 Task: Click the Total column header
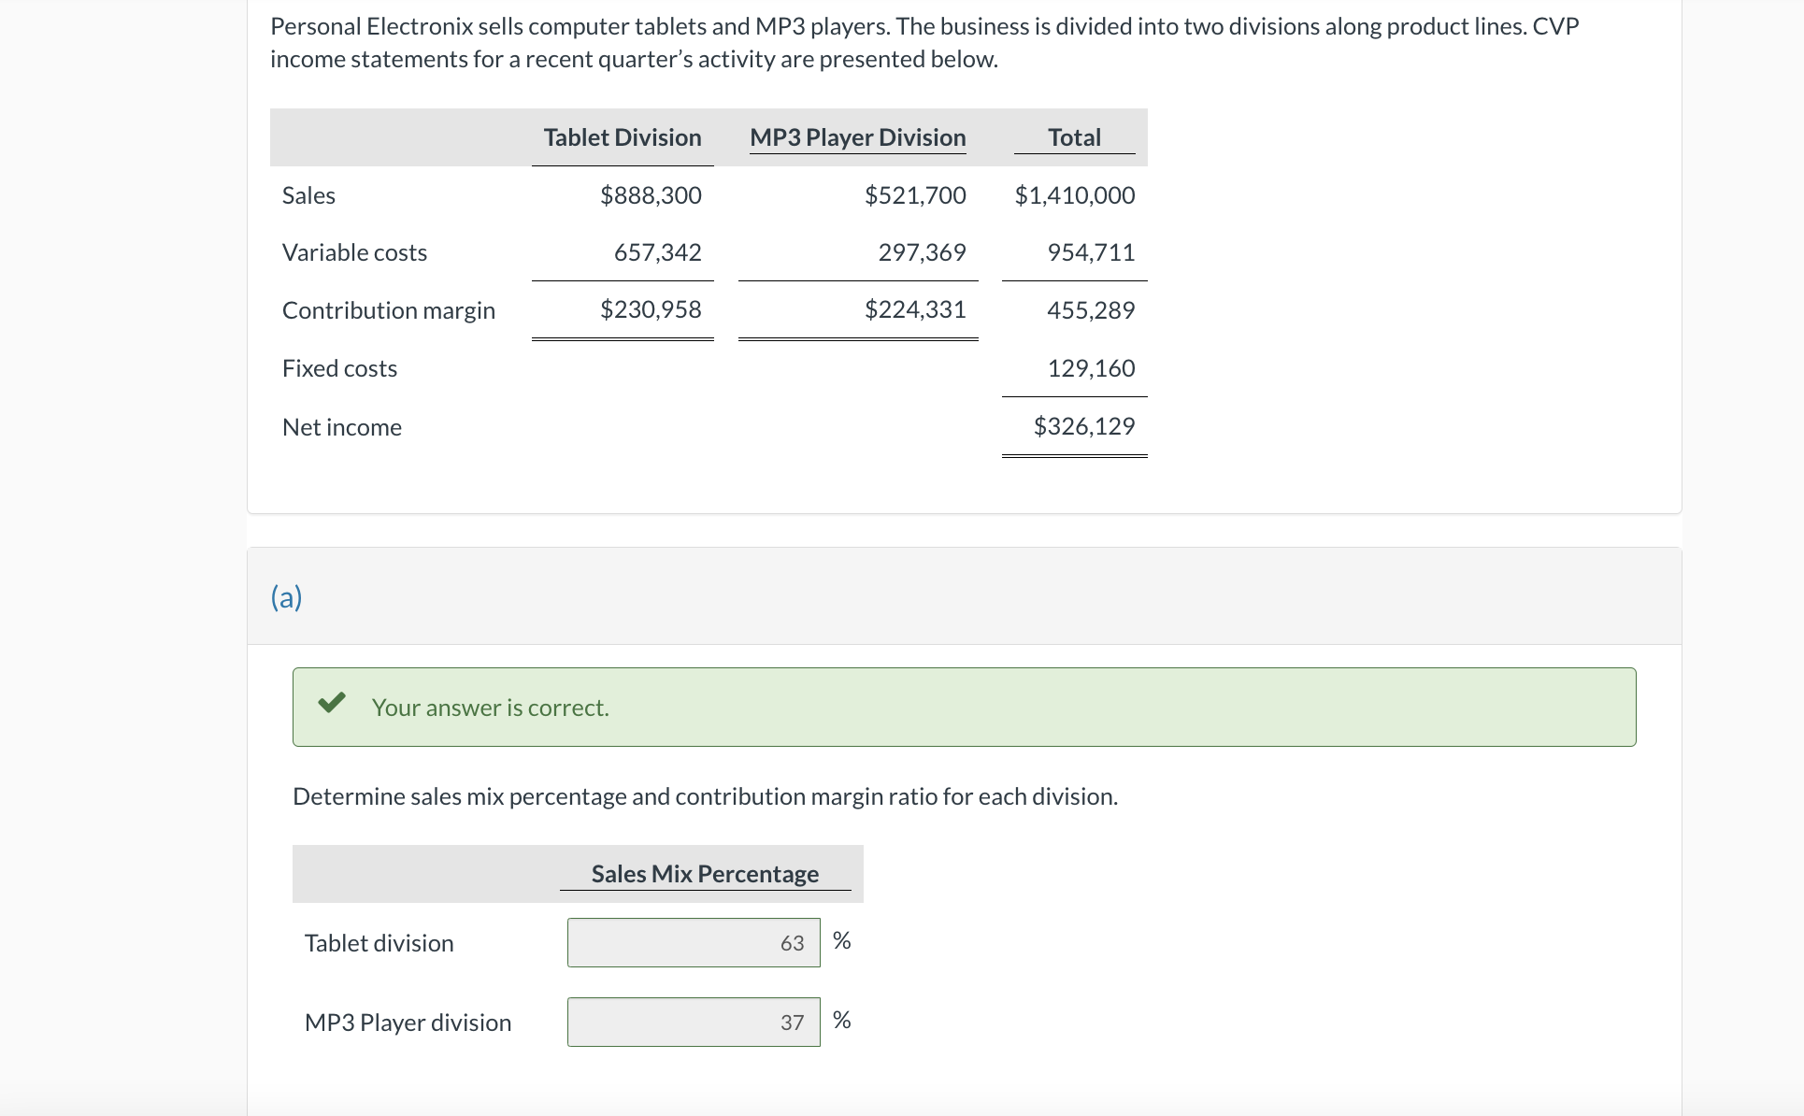(x=1074, y=137)
